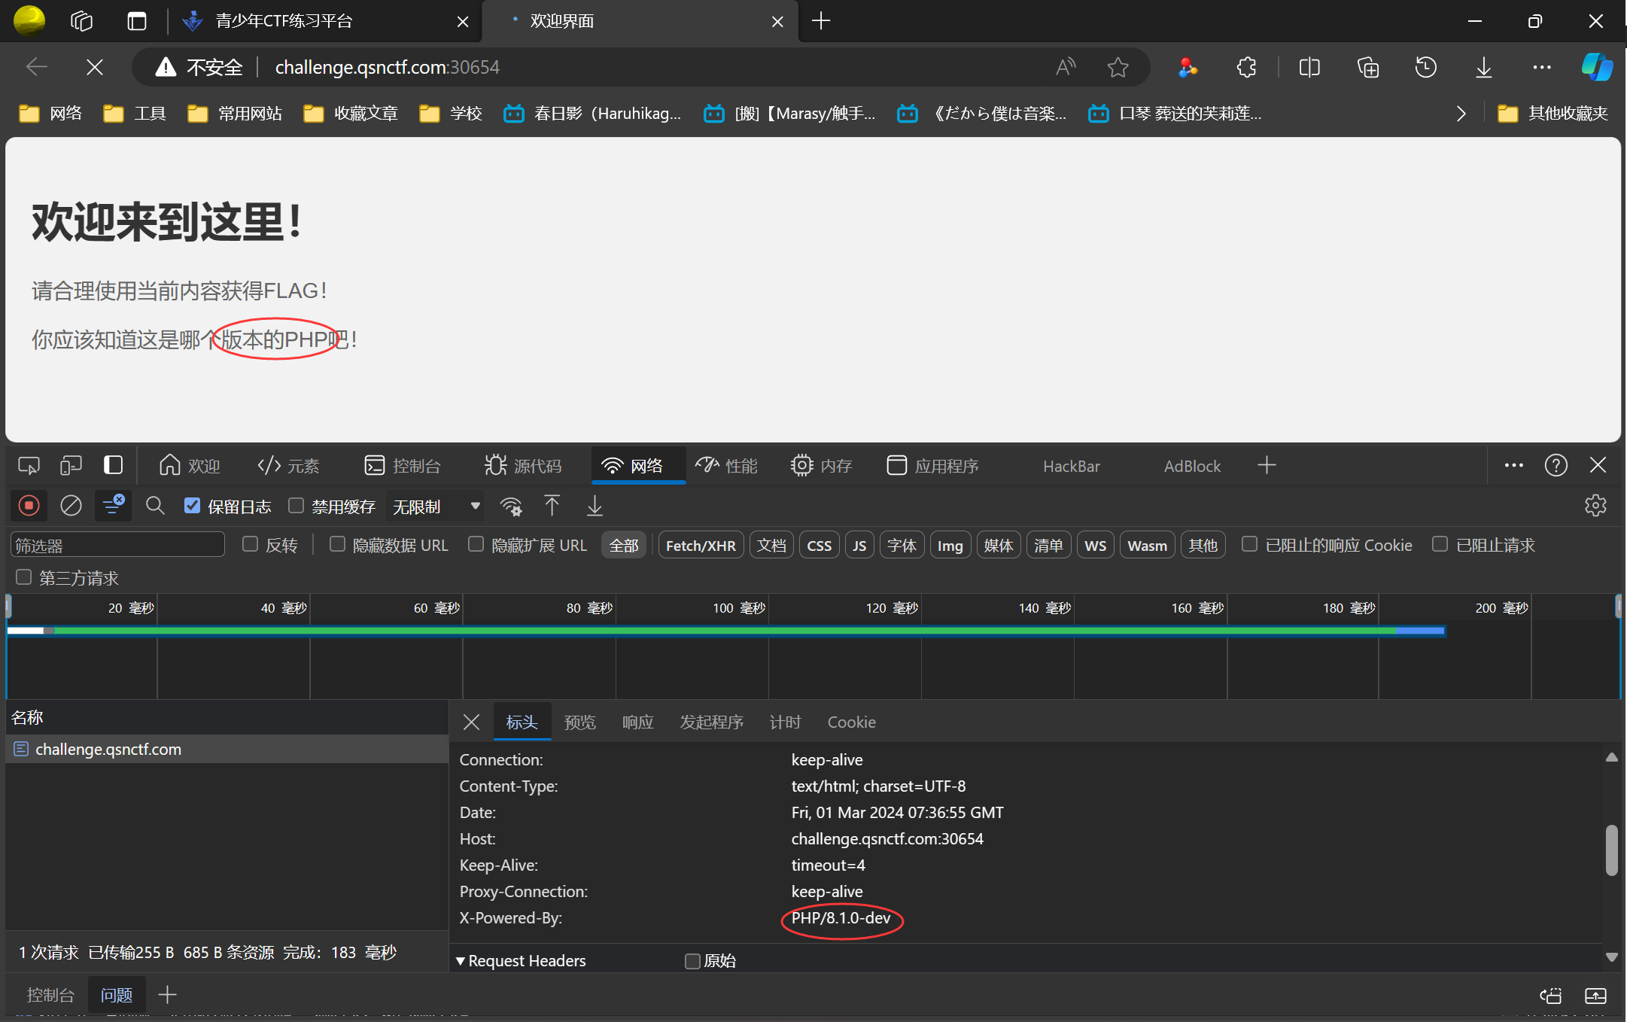Close the DevTools panel

[1598, 466]
